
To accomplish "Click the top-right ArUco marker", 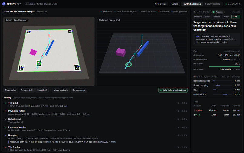I will (x=70, y=31).
